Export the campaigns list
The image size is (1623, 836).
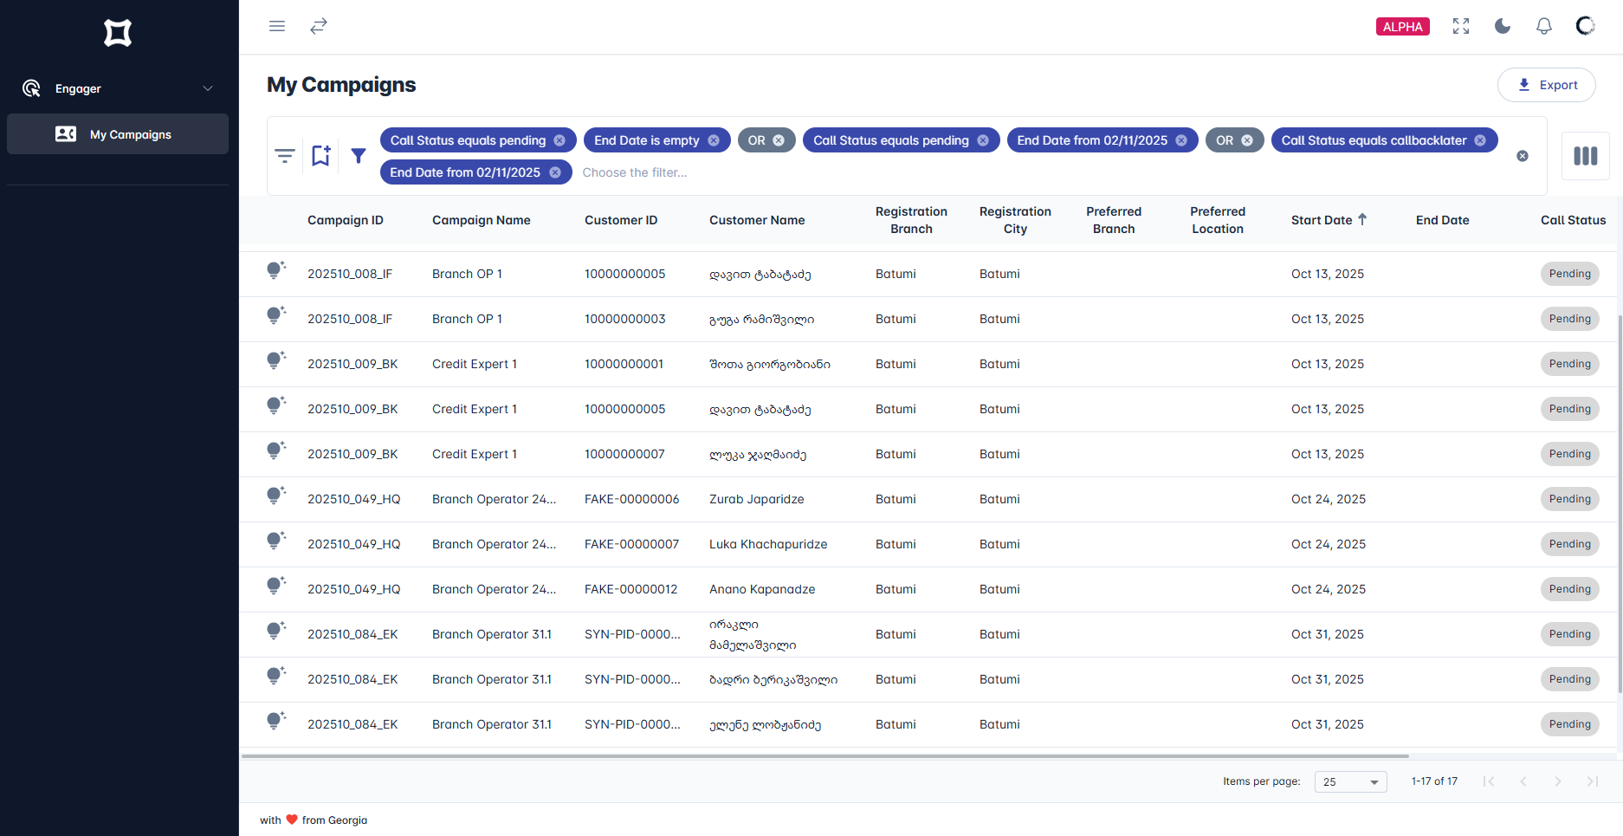[1547, 85]
